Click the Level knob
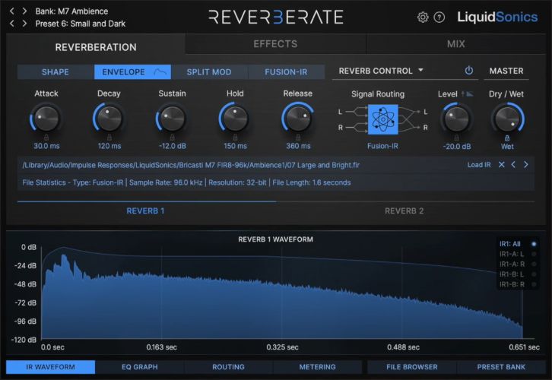 click(457, 119)
